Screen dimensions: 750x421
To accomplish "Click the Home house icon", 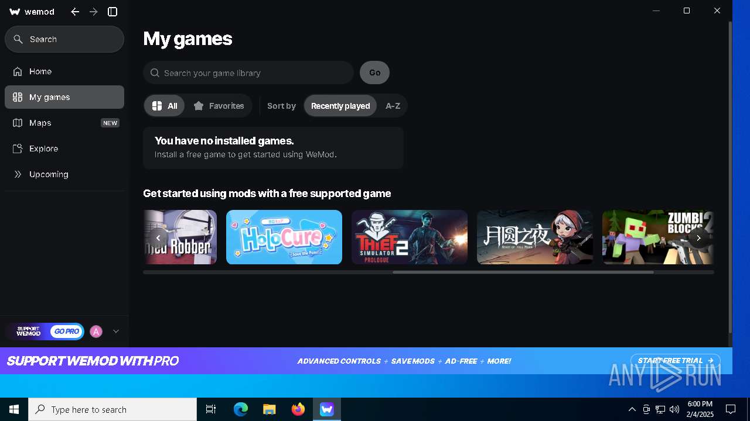I will click(18, 71).
